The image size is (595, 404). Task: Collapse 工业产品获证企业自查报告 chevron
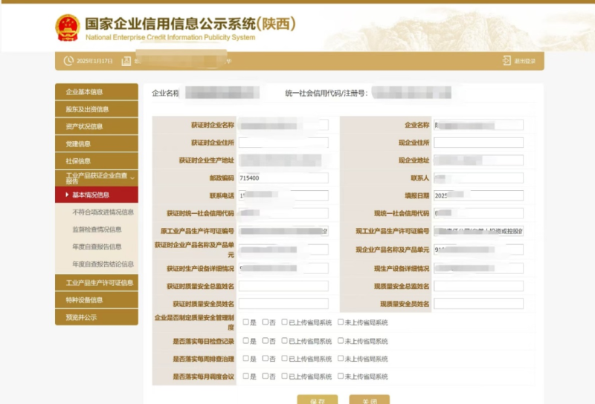pyautogui.click(x=132, y=177)
